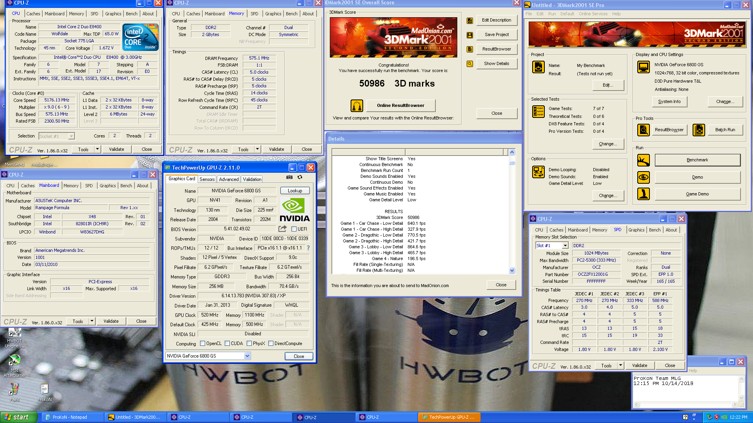Image resolution: width=753 pixels, height=423 pixels.
Task: Click the Save Project button
Action: click(497, 35)
